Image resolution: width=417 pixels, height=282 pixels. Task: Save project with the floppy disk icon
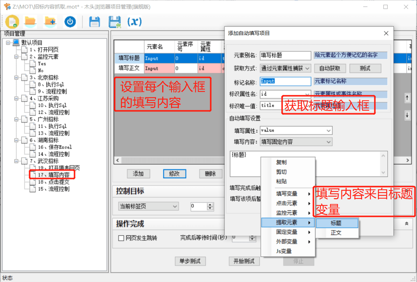(x=95, y=22)
